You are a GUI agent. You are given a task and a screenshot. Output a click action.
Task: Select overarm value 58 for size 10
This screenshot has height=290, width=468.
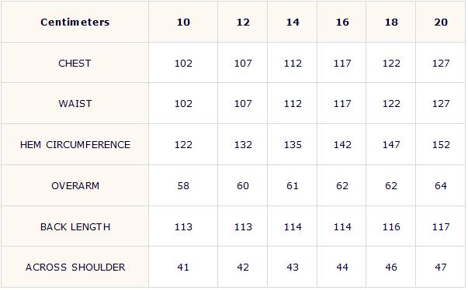click(x=183, y=185)
